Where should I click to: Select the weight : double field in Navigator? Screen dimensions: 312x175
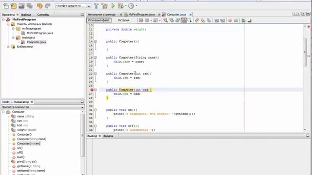tap(26, 130)
